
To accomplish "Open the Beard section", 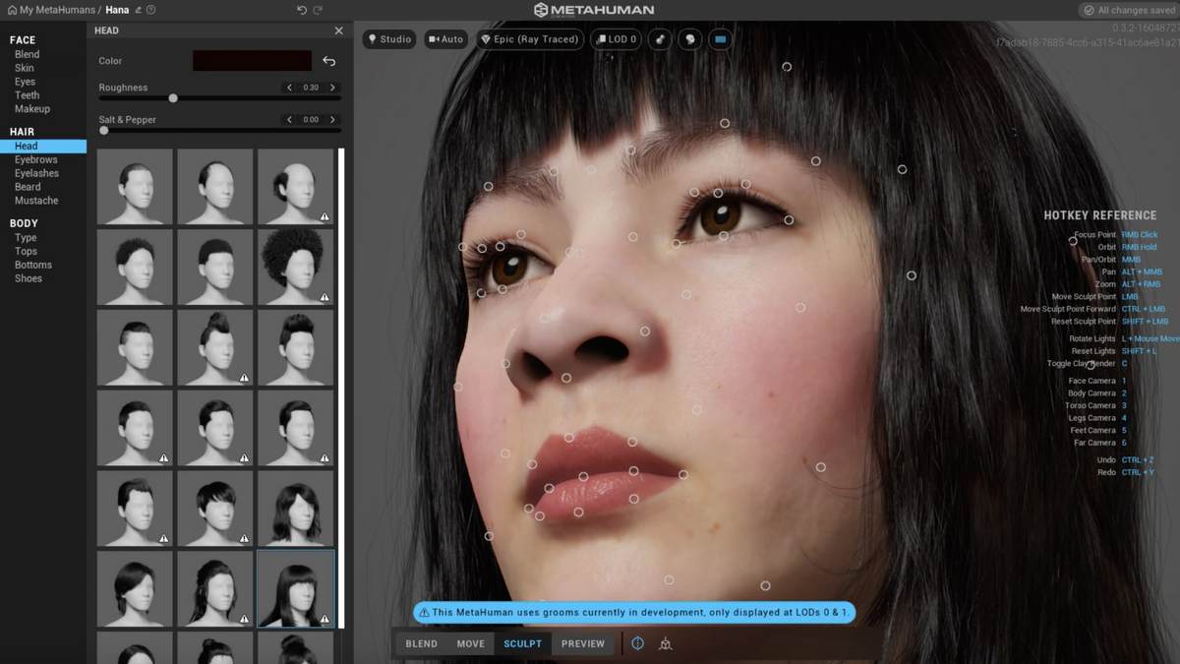I will point(28,187).
